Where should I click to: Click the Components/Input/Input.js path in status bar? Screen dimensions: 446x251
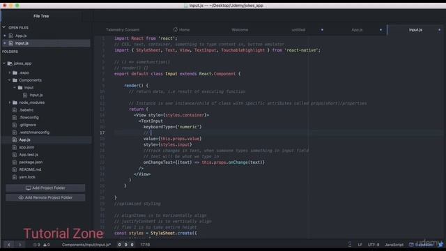pyautogui.click(x=86, y=245)
